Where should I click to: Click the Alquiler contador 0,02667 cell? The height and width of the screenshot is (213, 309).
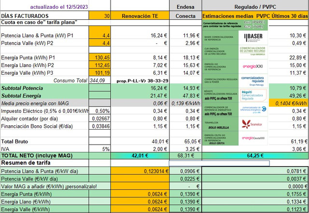coord(100,119)
